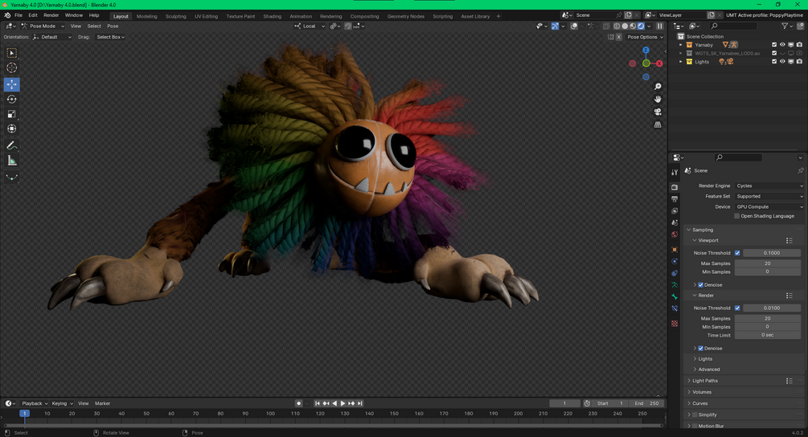Switch to rendered viewport shading
808x437 pixels.
[x=641, y=26]
